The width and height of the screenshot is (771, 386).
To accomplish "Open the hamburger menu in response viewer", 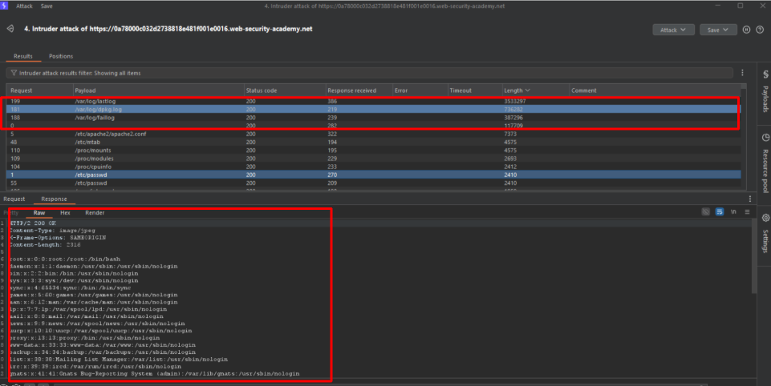I will [747, 212].
